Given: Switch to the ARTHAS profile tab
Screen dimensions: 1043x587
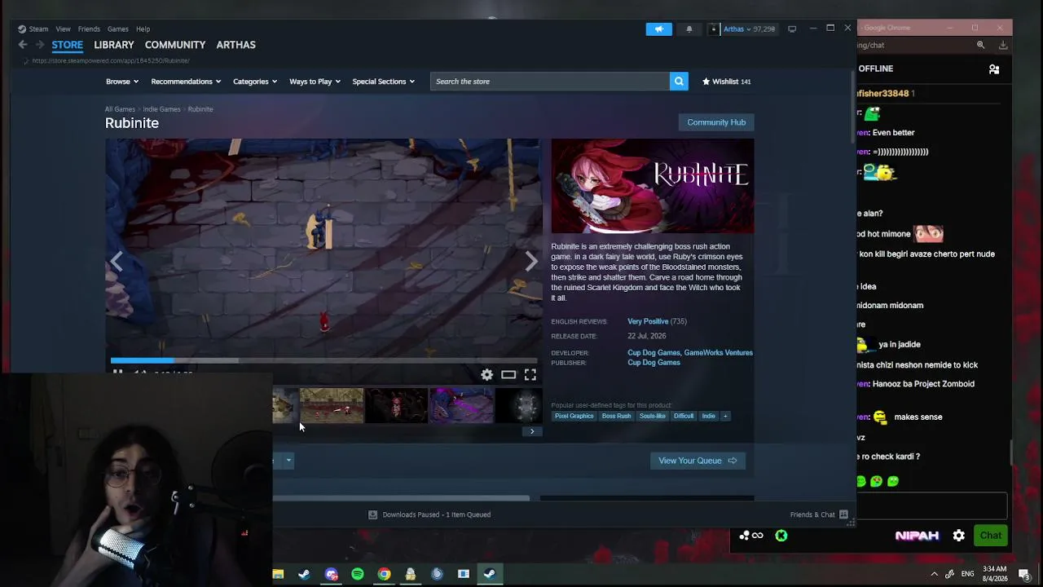Looking at the screenshot, I should (x=236, y=45).
